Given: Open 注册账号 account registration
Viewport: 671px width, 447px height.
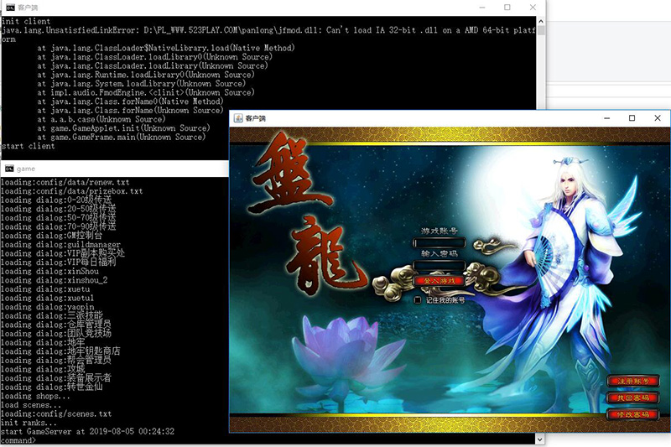Looking at the screenshot, I should (633, 381).
